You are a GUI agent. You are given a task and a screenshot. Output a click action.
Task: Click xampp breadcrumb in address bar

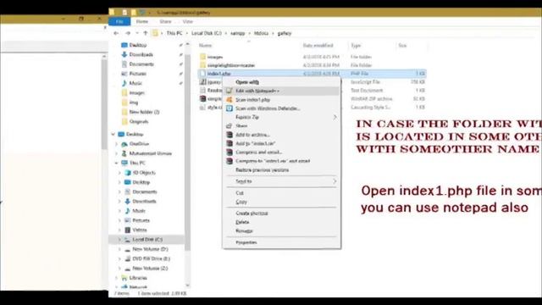point(237,33)
